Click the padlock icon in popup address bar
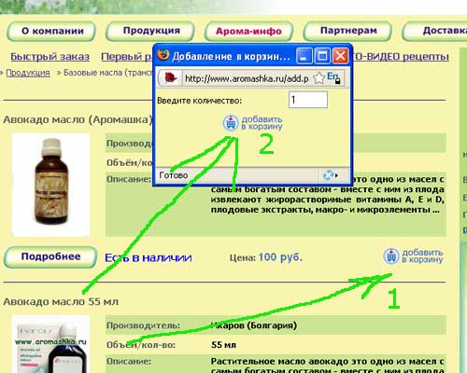 tap(337, 81)
